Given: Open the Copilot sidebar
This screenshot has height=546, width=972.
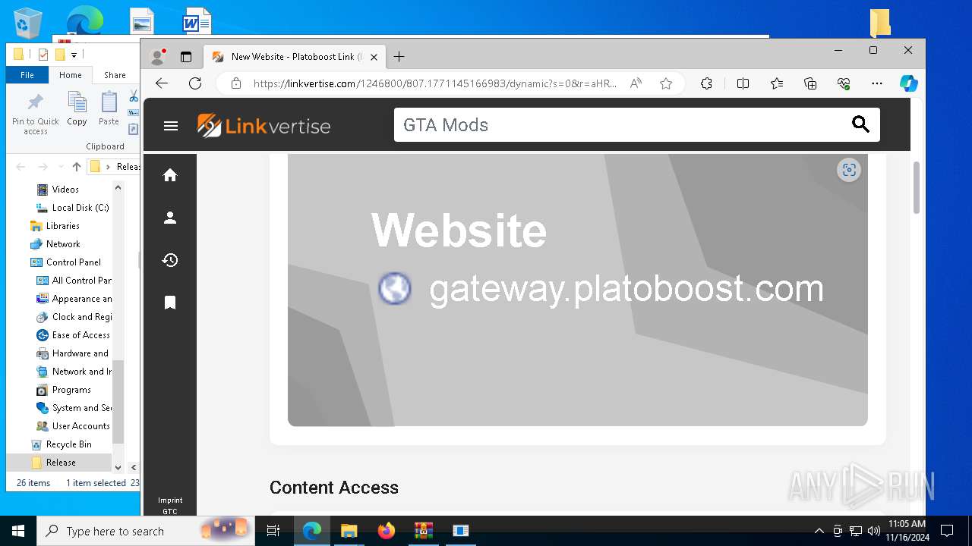Looking at the screenshot, I should pyautogui.click(x=909, y=83).
